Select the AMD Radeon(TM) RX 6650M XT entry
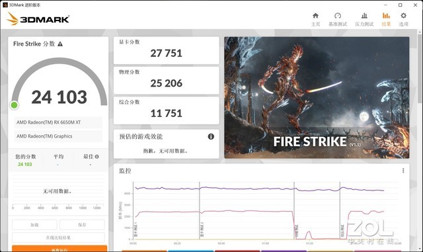This screenshot has height=252, width=423. 58,122
